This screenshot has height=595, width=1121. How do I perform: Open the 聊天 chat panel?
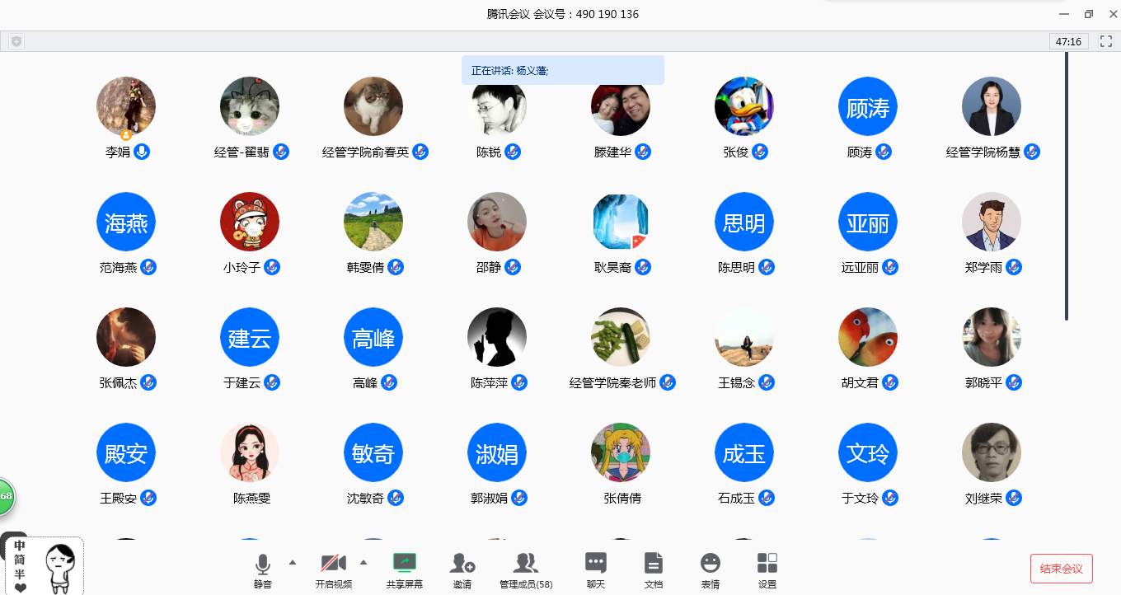click(x=595, y=565)
